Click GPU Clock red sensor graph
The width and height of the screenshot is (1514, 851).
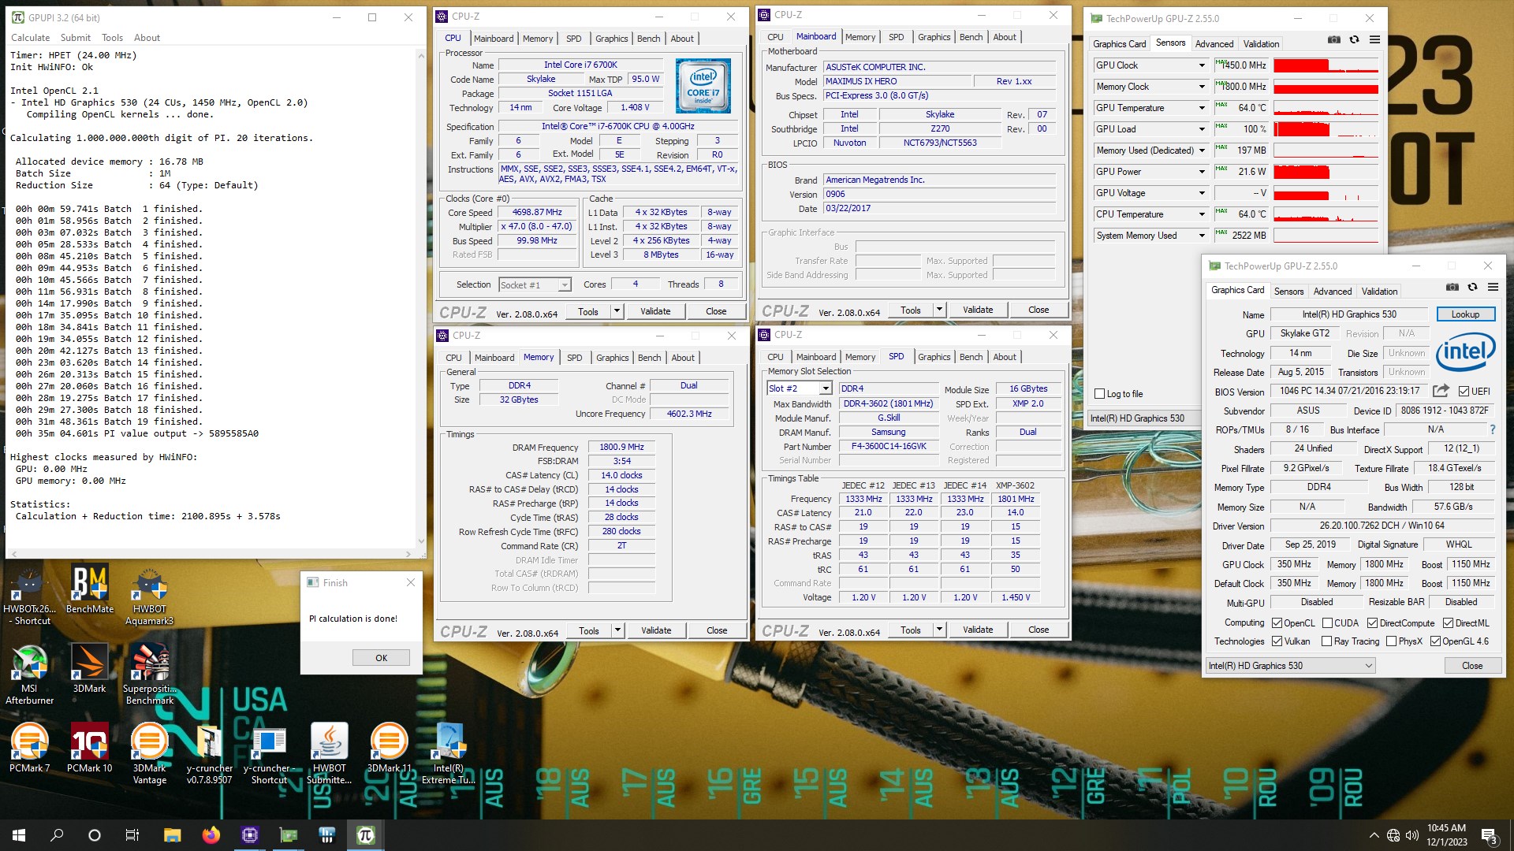pyautogui.click(x=1326, y=65)
